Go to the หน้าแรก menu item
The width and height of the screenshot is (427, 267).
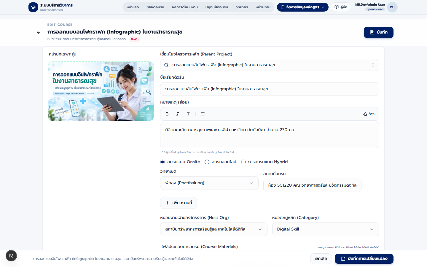(133, 7)
